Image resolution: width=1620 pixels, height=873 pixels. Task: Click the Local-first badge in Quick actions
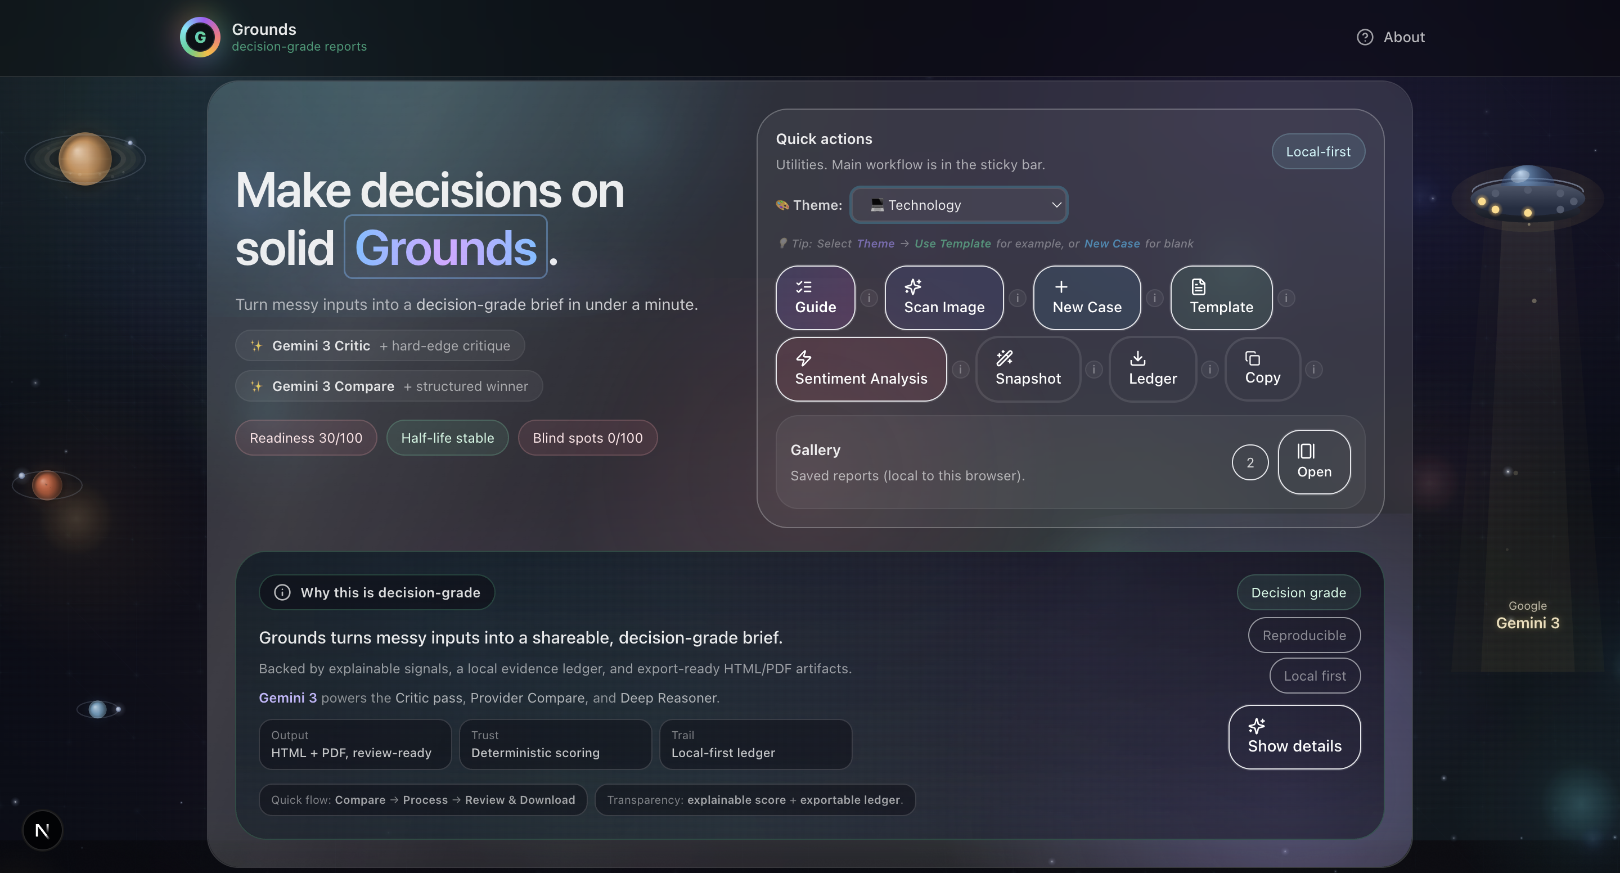pyautogui.click(x=1317, y=151)
